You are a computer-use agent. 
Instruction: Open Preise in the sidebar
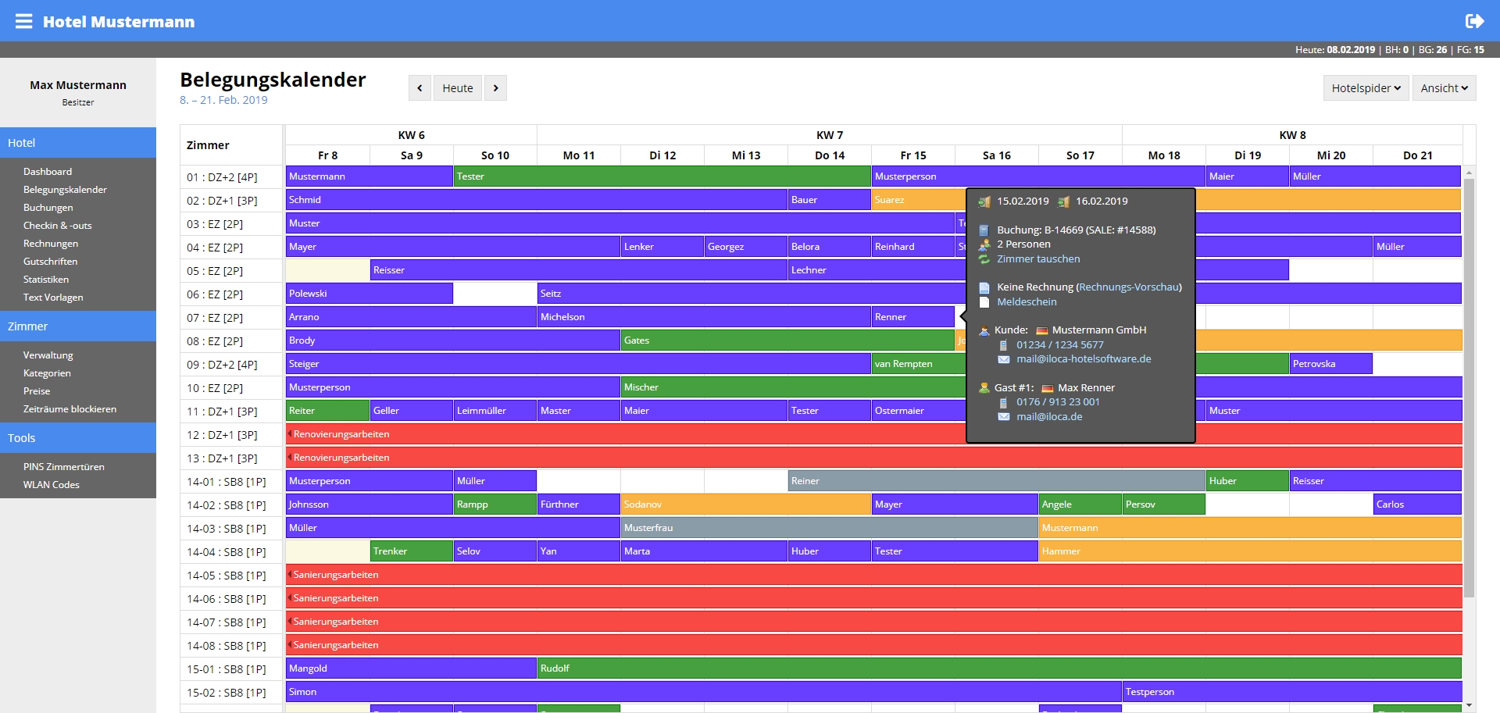[x=37, y=391]
